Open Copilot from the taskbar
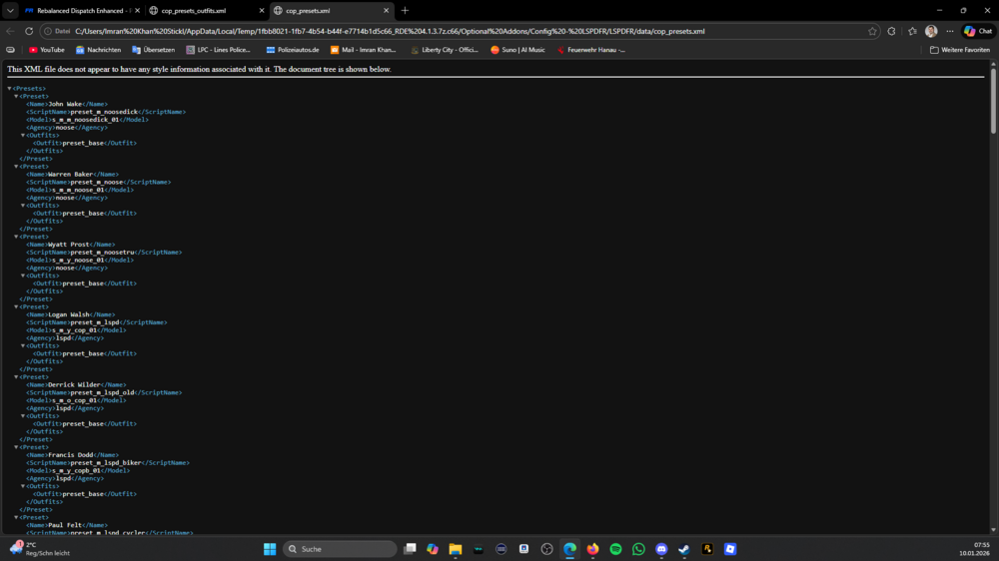Image resolution: width=999 pixels, height=561 pixels. point(433,549)
